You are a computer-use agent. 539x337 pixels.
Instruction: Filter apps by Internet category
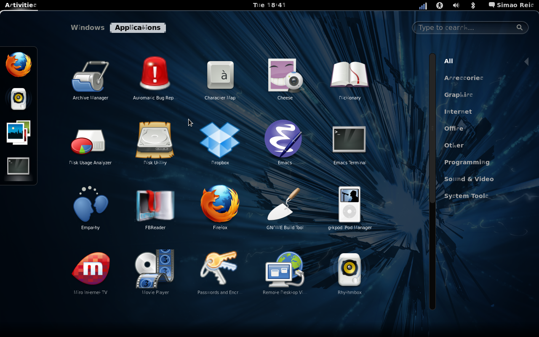pyautogui.click(x=458, y=112)
